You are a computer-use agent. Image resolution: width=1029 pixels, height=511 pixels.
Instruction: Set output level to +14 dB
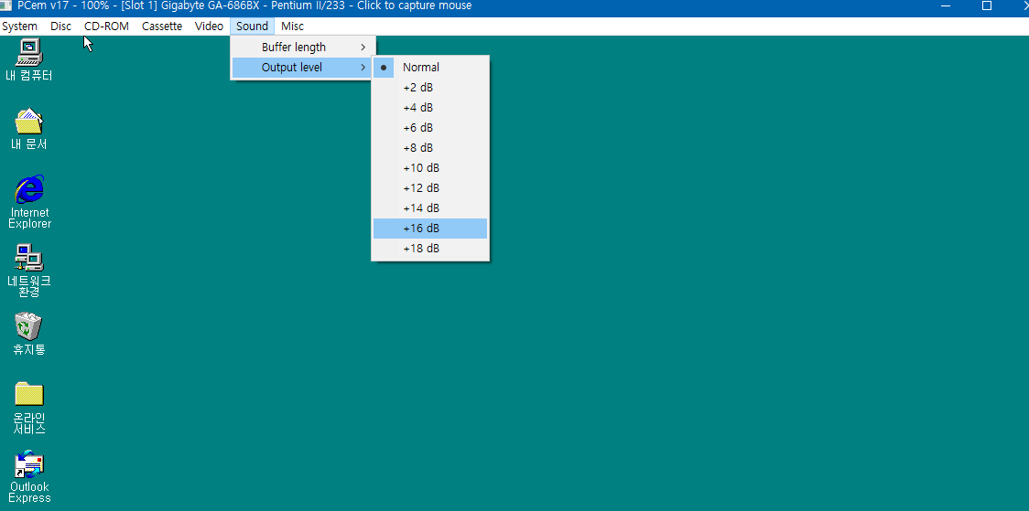(x=430, y=208)
